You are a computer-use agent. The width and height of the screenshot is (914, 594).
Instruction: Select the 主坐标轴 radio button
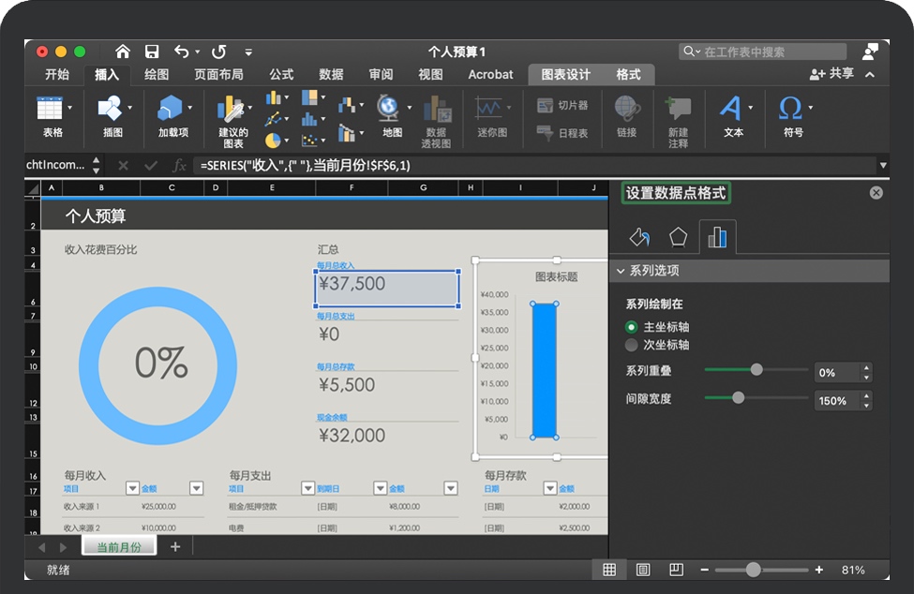point(632,327)
